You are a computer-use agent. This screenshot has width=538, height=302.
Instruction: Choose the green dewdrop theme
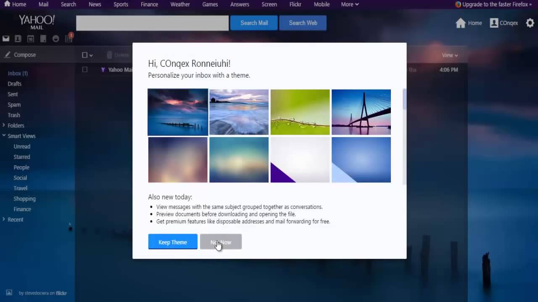pyautogui.click(x=300, y=112)
